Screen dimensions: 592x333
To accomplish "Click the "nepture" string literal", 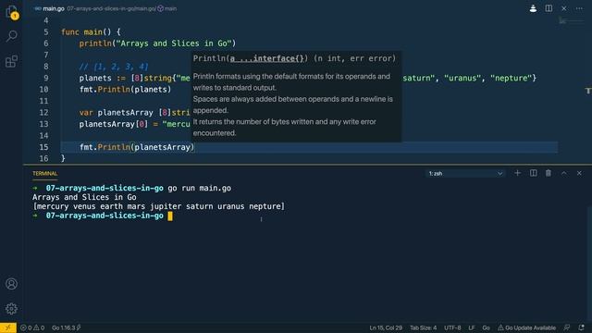I will (x=512, y=78).
